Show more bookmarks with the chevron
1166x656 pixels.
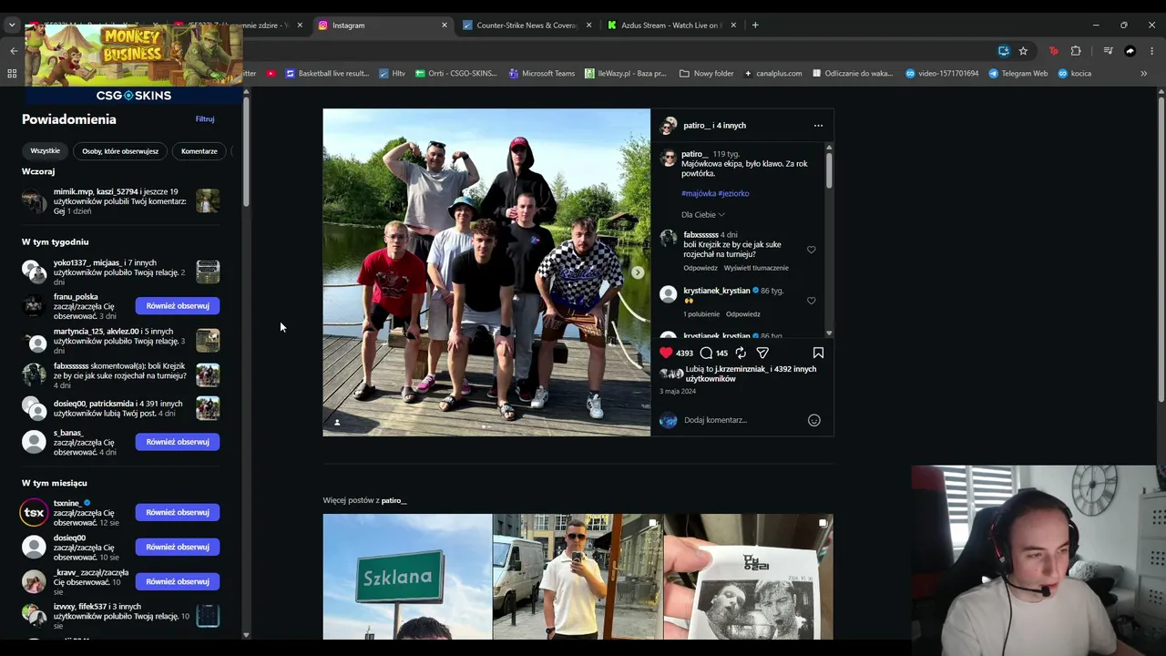1144,74
